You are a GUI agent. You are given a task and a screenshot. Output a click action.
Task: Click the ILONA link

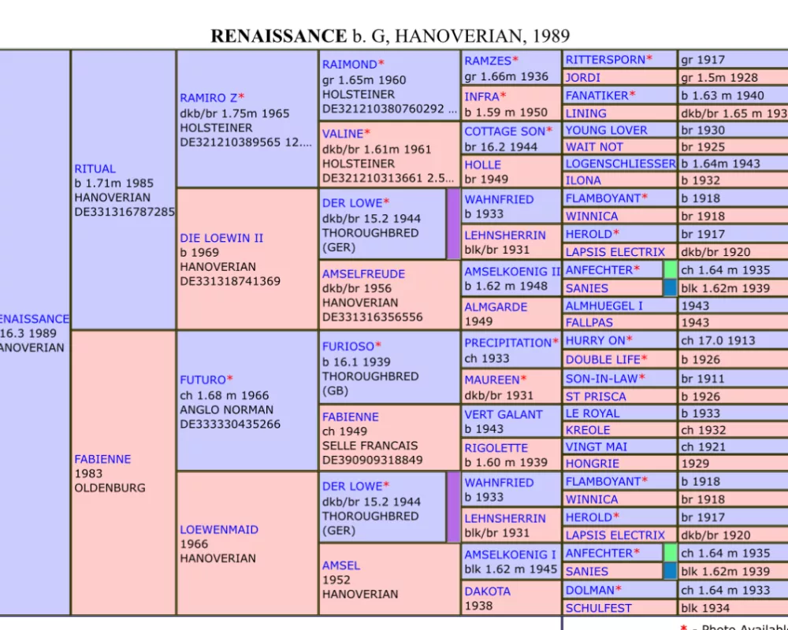[x=583, y=181]
